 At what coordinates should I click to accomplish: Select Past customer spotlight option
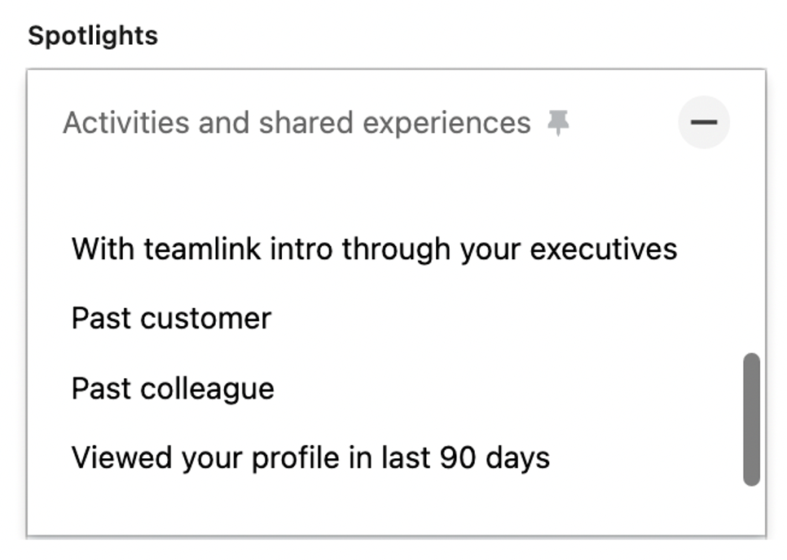[171, 319]
